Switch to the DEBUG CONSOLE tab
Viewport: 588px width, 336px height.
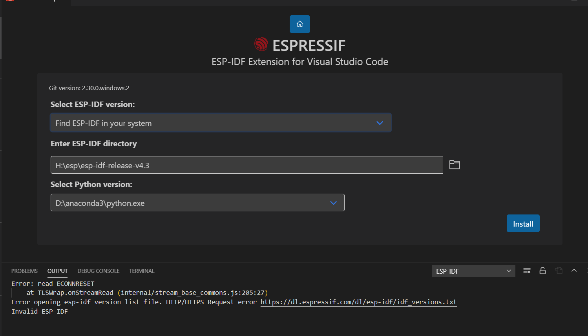click(98, 271)
